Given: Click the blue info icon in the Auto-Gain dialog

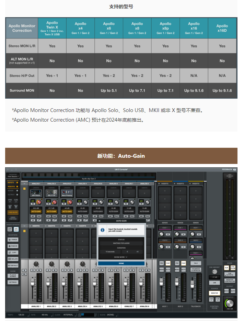Looking at the screenshot, I should (x=103, y=230).
